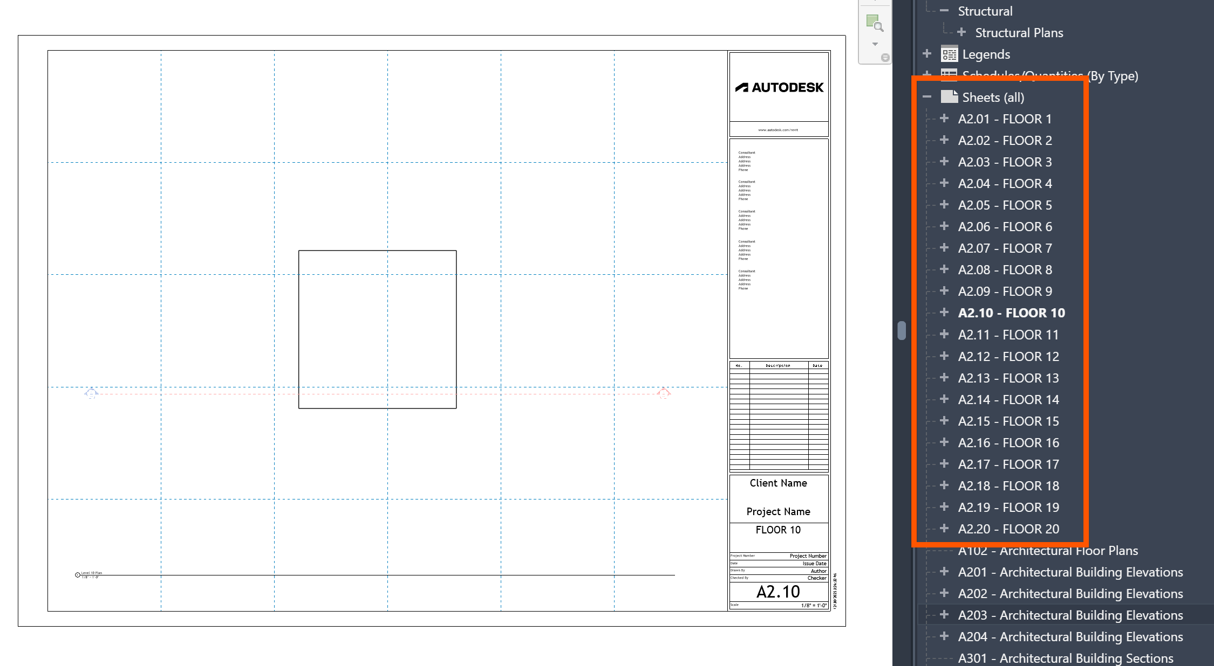Collapse the Sheets (all) node

[x=927, y=97]
